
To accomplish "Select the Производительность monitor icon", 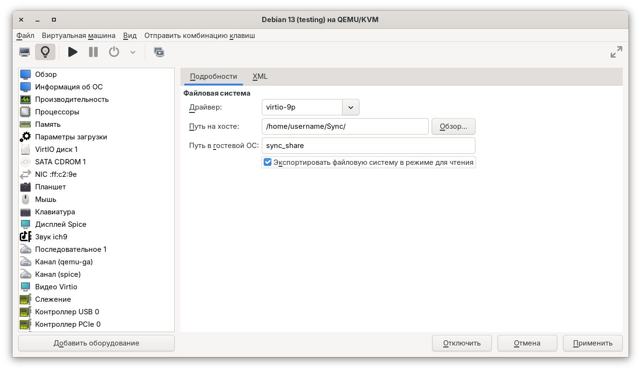I will (26, 99).
